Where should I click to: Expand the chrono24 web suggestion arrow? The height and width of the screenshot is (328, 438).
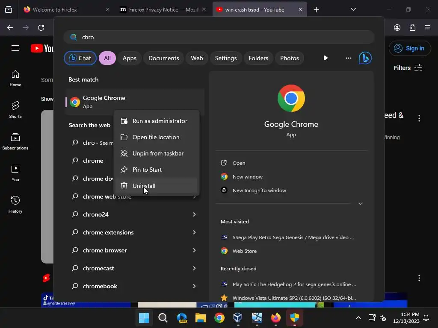click(x=195, y=214)
